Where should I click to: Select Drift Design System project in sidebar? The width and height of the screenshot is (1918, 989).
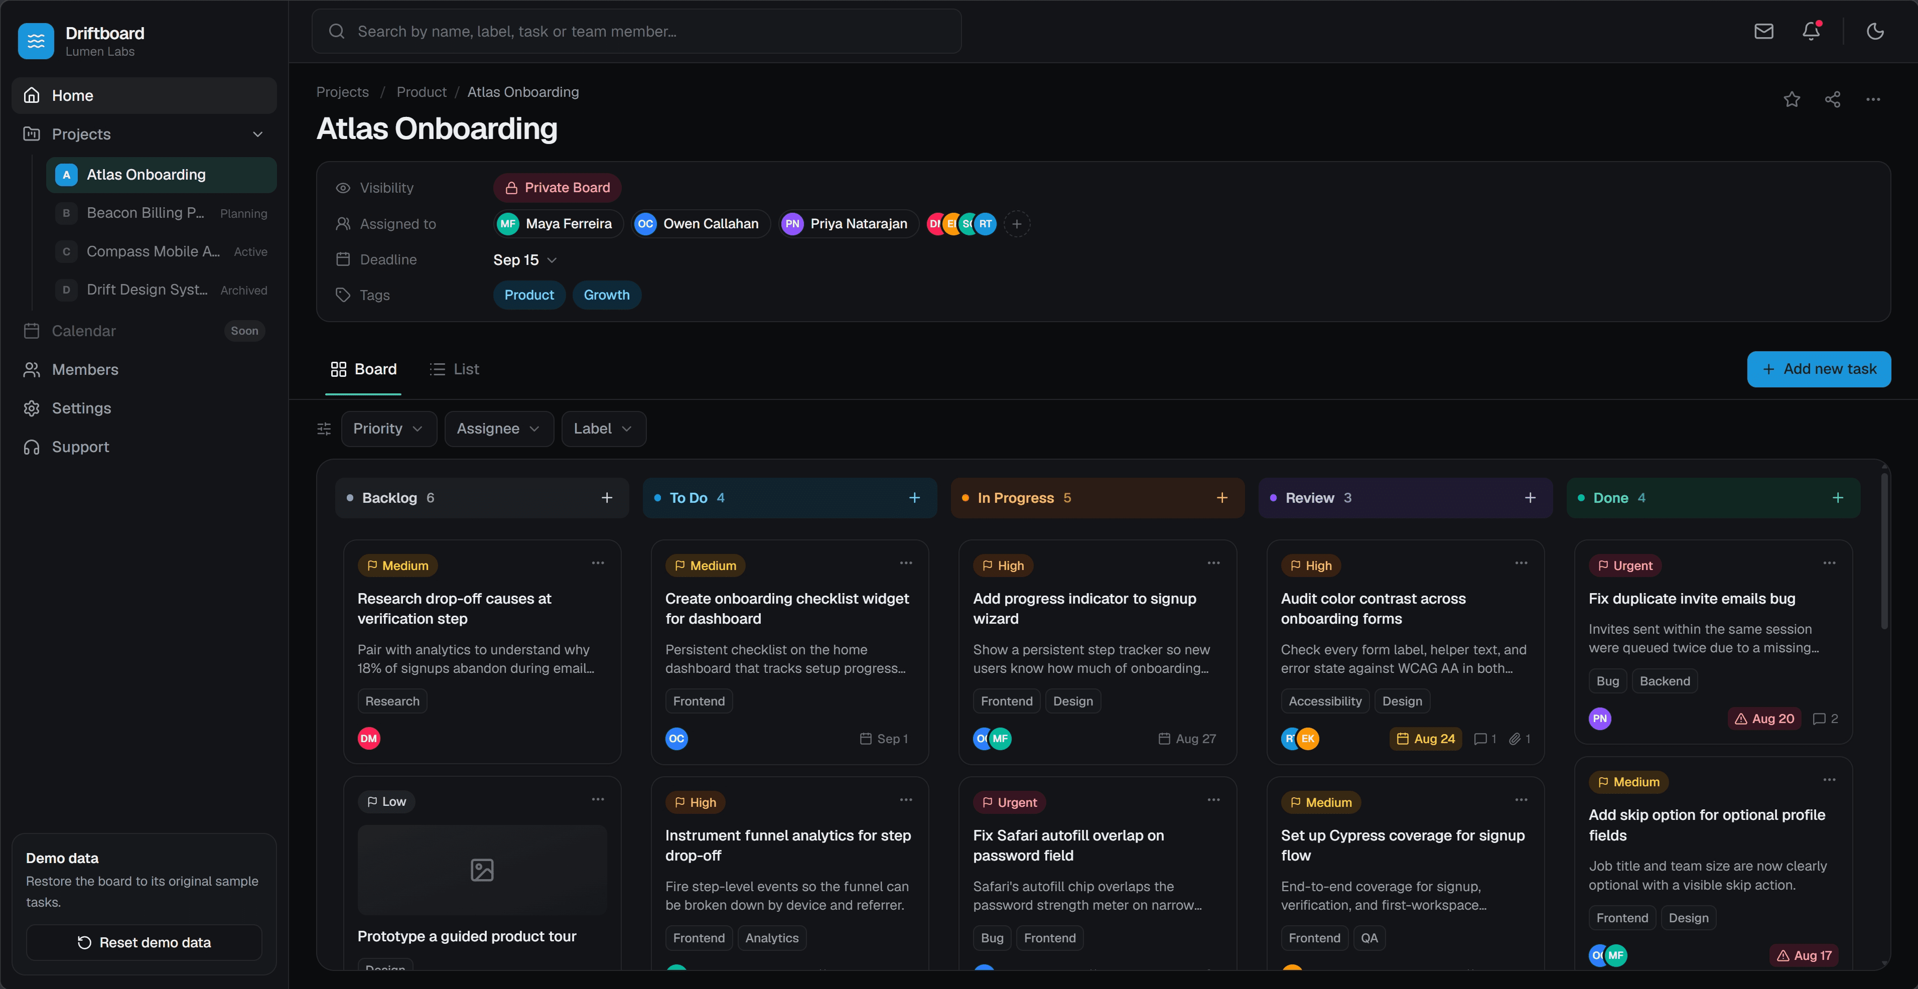pos(162,290)
